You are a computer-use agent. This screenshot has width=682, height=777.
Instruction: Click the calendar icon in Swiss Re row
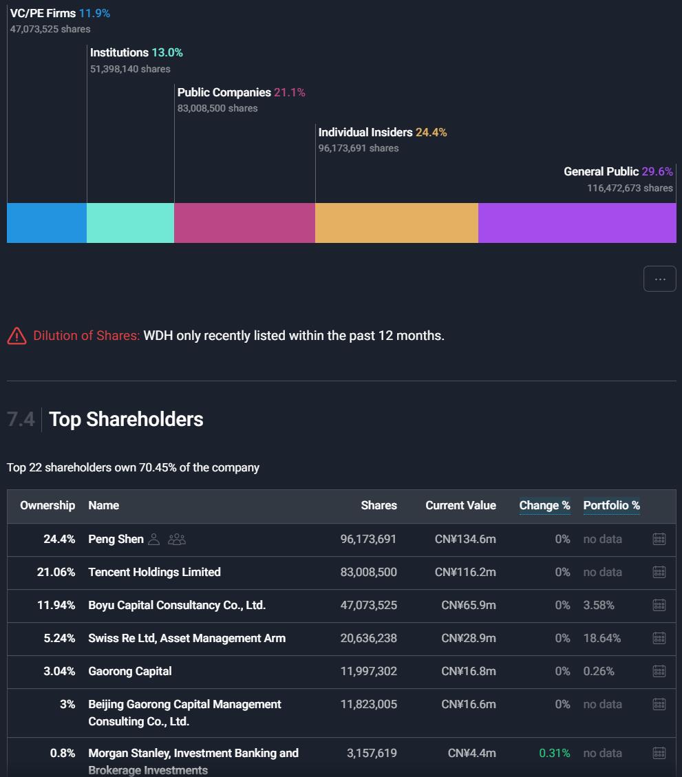click(x=659, y=638)
